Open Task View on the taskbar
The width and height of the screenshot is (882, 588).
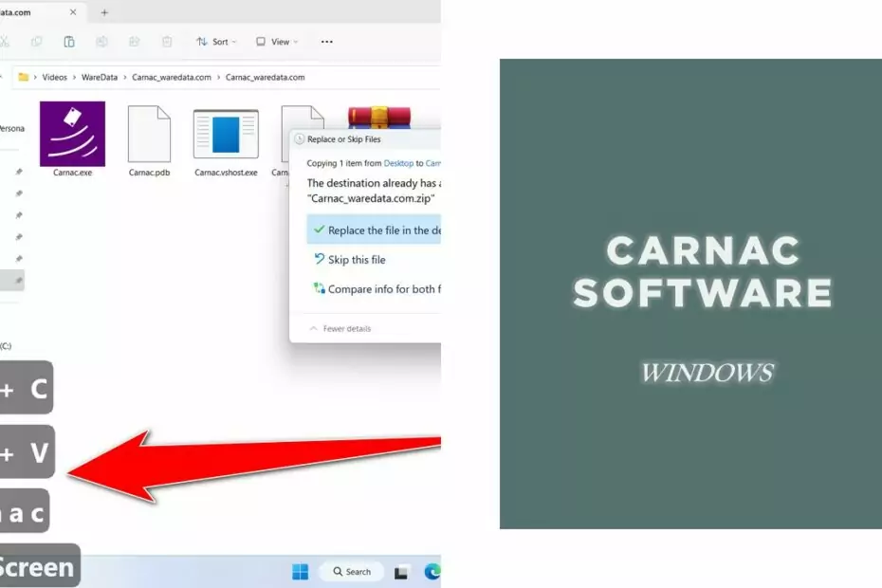pyautogui.click(x=401, y=572)
